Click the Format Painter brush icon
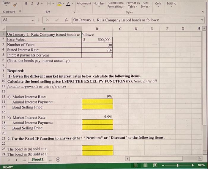 [x=15, y=5]
